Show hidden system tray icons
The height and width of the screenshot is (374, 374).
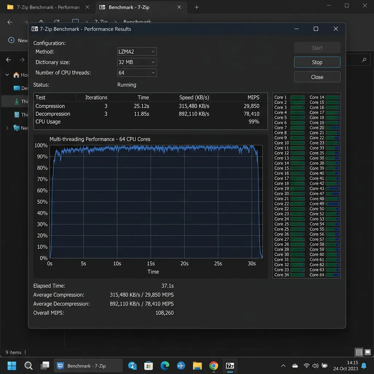pos(283,366)
